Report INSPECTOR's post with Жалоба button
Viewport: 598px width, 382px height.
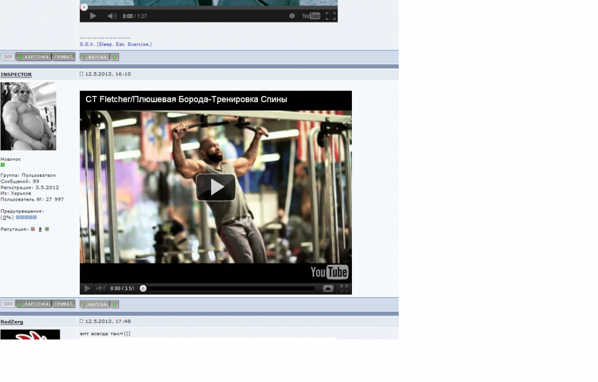95,304
